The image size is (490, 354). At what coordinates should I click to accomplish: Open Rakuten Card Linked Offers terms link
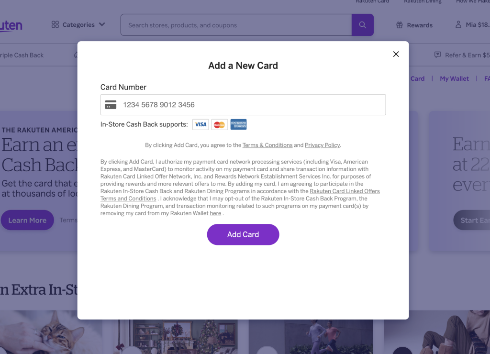(x=345, y=191)
